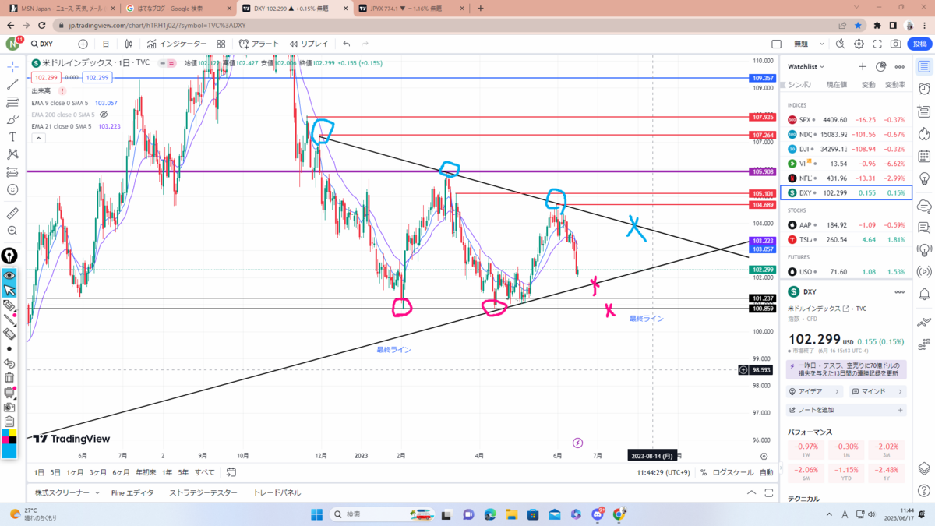The height and width of the screenshot is (526, 935).
Task: Open chart settings gear
Action: coord(859,44)
